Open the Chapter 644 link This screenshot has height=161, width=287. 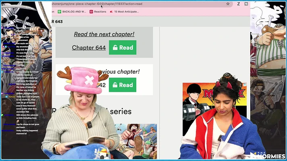tap(89, 47)
